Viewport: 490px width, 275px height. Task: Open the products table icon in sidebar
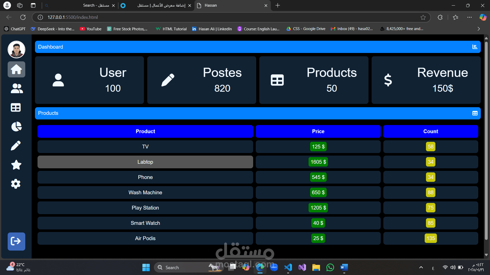(16, 107)
